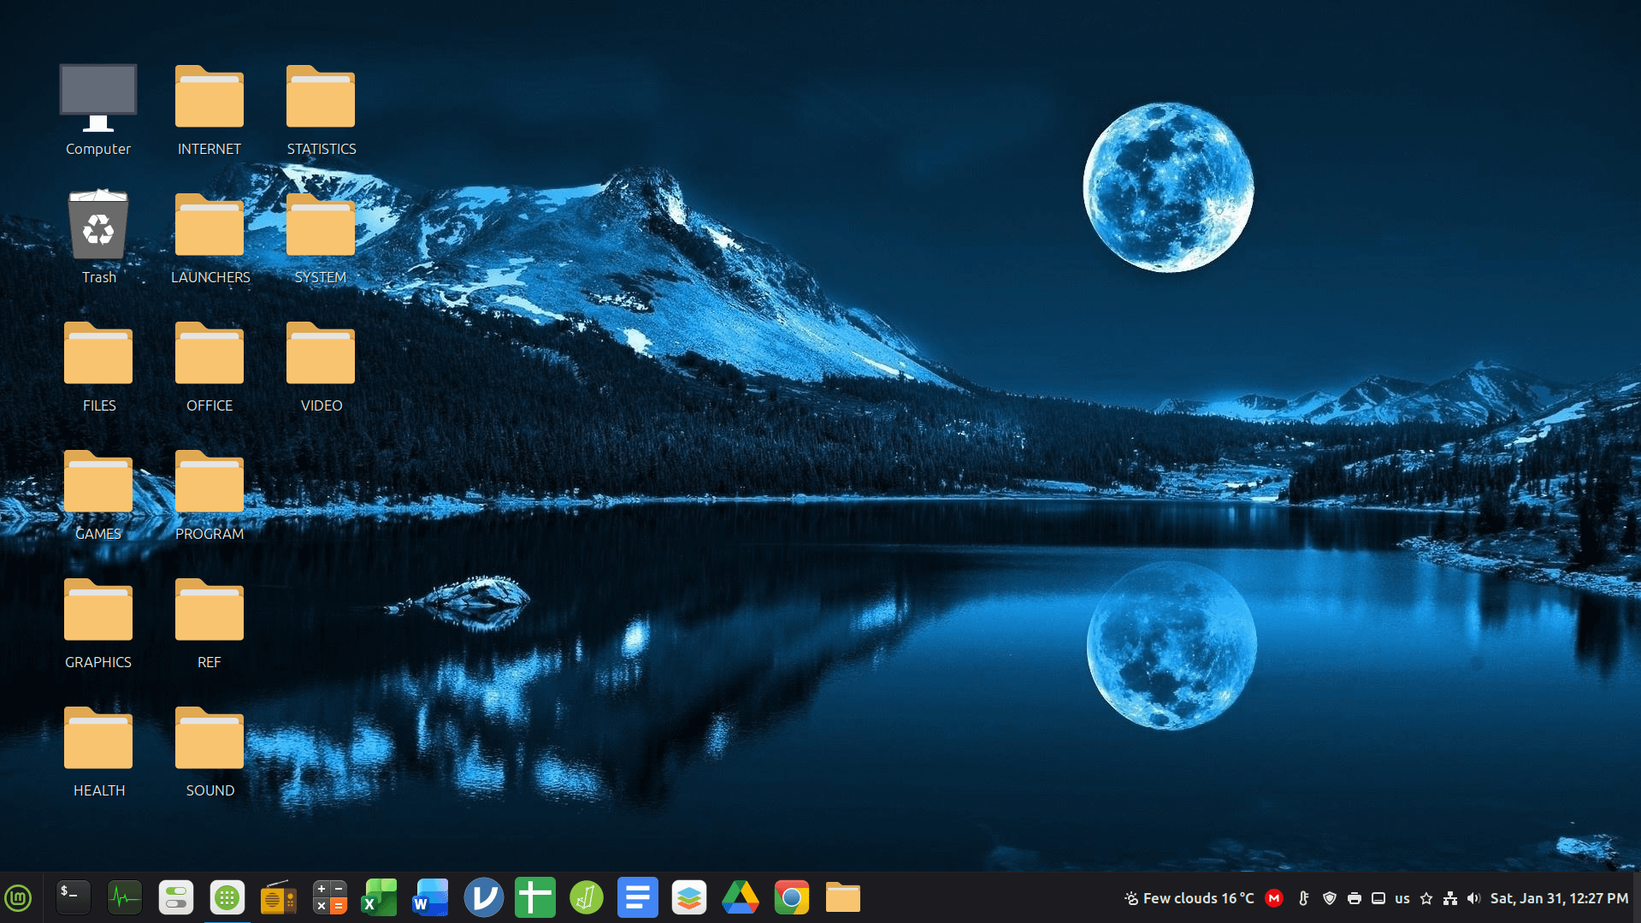Switch the us keyboard layout

(1402, 897)
